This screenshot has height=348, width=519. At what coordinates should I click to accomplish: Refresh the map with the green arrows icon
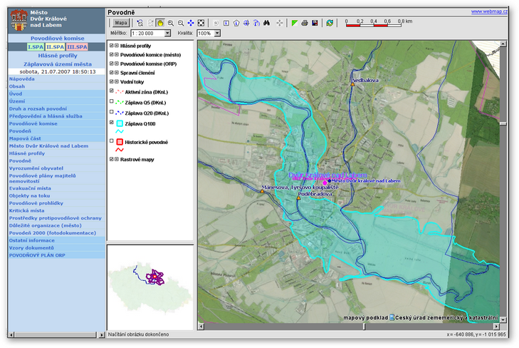click(x=330, y=23)
